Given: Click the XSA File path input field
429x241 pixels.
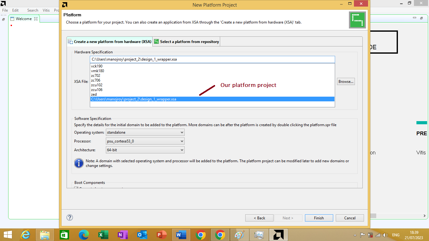Looking at the screenshot, I should click(212, 59).
